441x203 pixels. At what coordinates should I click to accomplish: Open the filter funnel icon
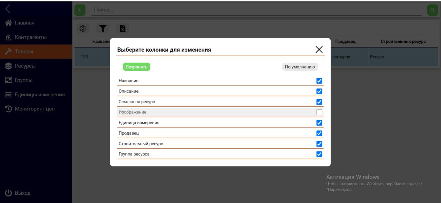102,29
